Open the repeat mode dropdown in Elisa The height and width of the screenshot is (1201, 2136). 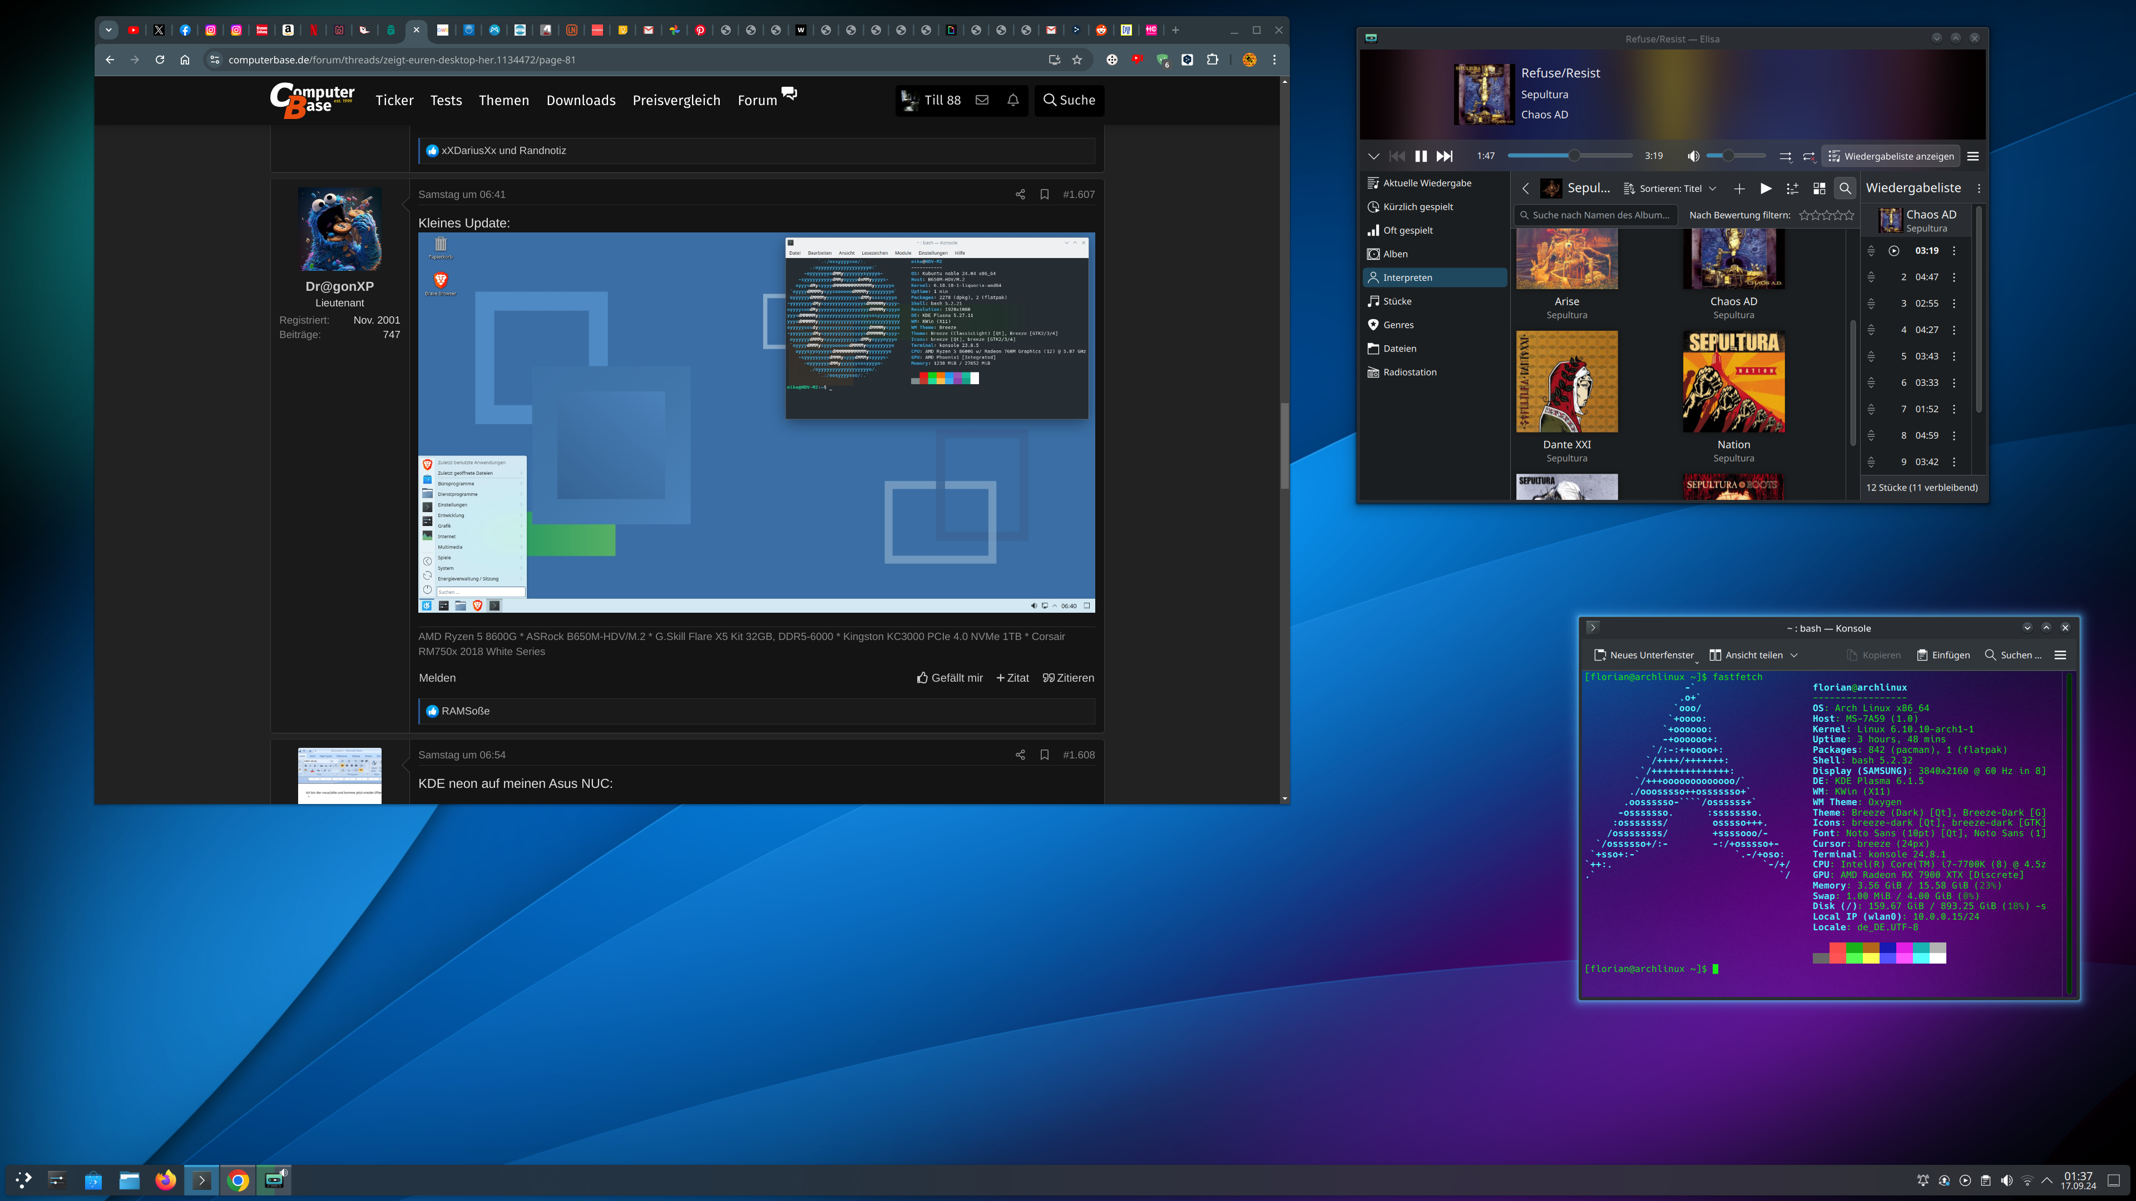coord(1808,156)
